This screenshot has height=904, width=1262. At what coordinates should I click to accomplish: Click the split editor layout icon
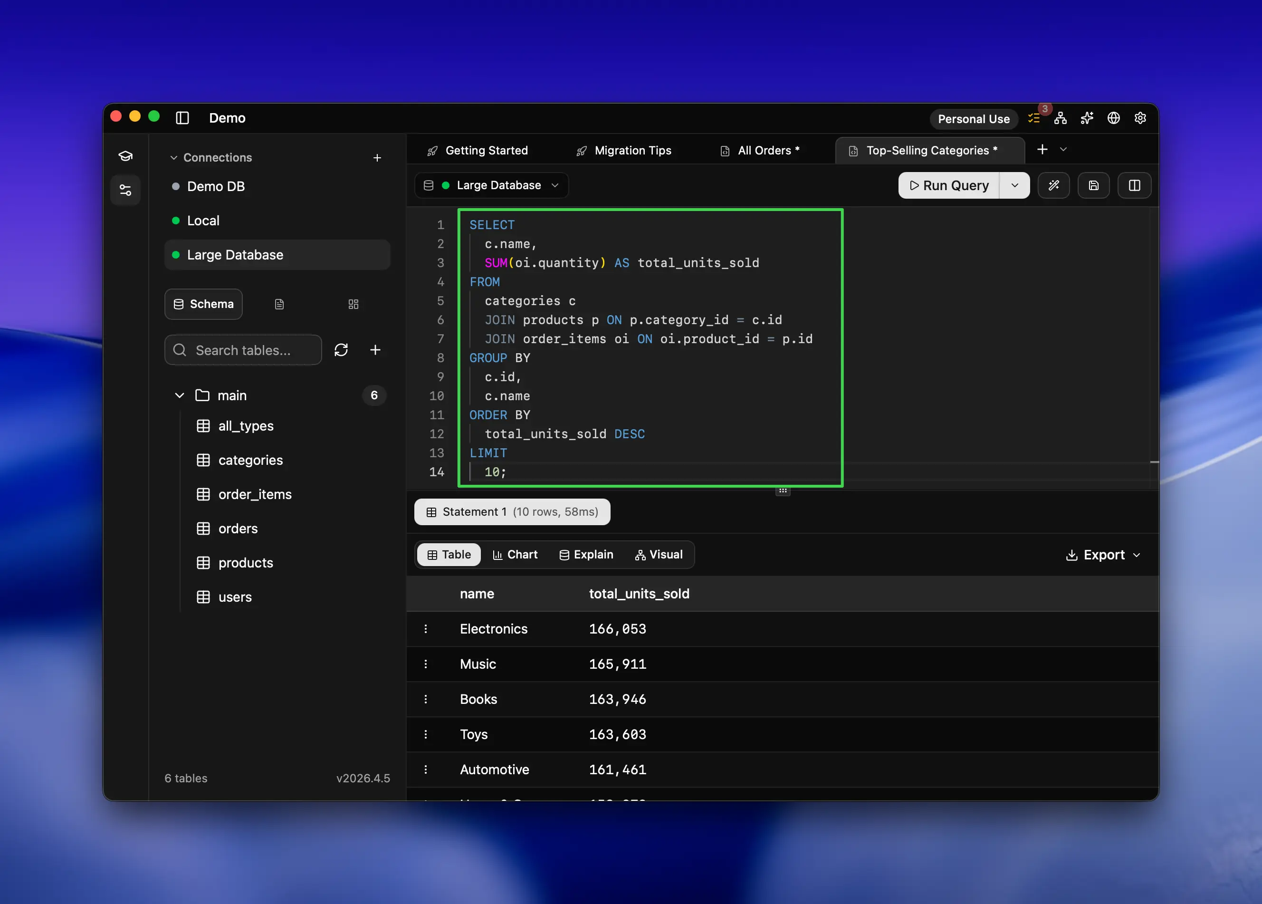[x=1134, y=185]
